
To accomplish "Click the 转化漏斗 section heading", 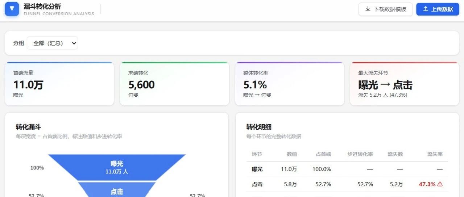I will click(28, 127).
